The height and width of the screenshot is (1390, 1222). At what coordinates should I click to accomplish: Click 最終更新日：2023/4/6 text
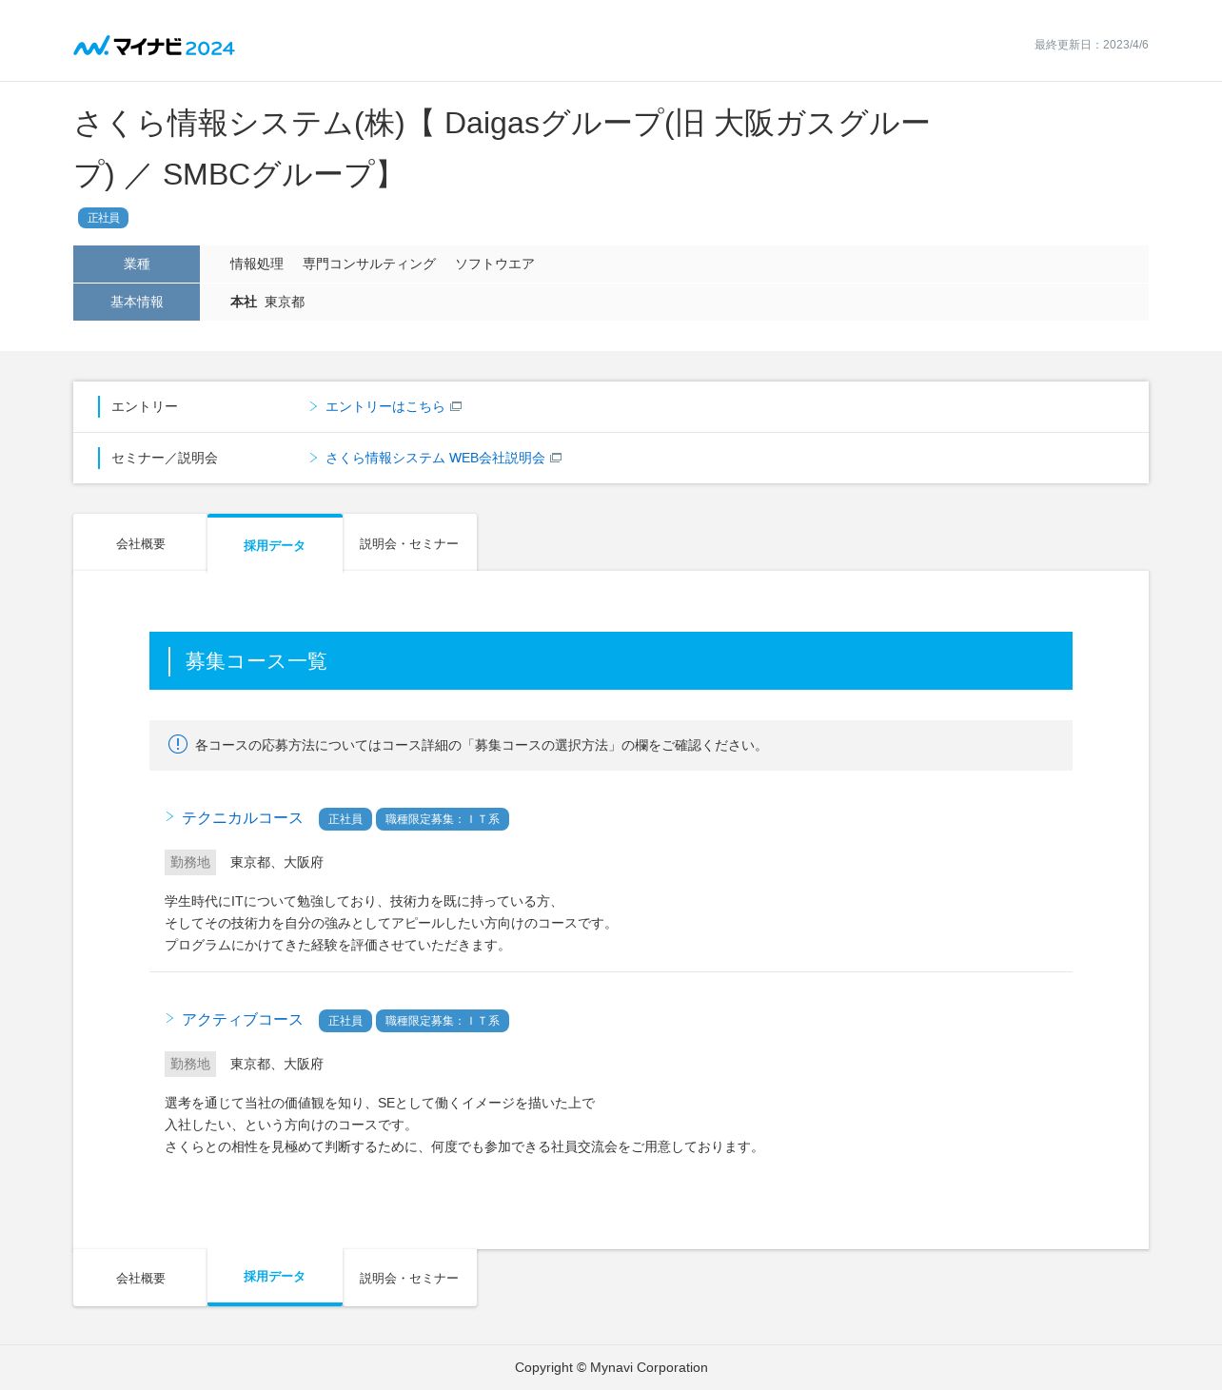coord(1092,45)
